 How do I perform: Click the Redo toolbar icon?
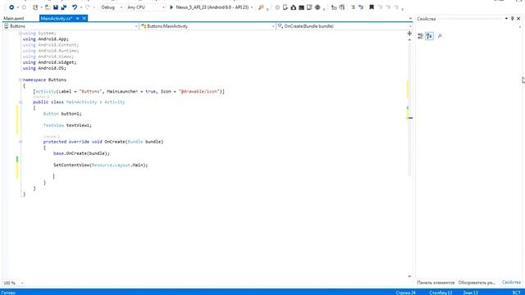click(88, 7)
